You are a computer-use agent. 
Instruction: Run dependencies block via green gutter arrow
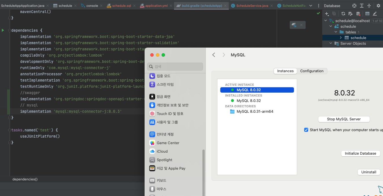click(x=3, y=30)
